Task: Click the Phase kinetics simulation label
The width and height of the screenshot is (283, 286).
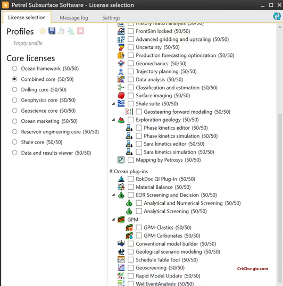Action: tap(181, 136)
